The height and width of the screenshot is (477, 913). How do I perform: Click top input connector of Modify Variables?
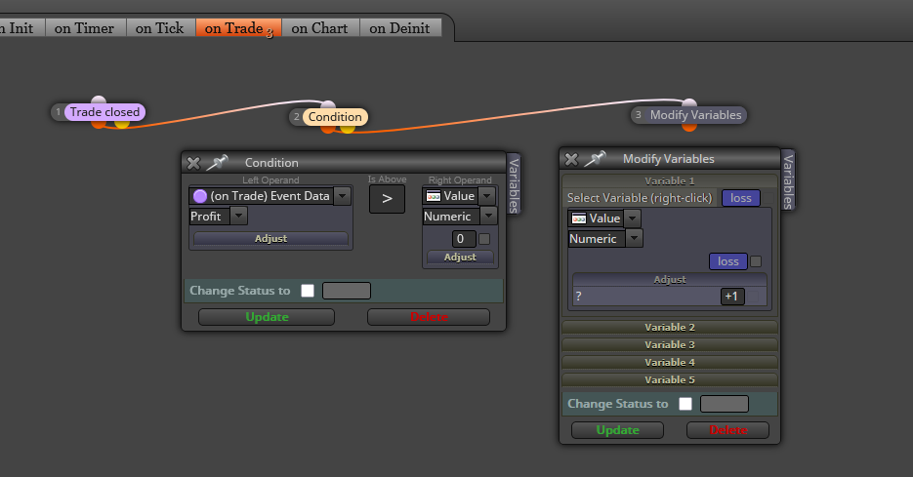tap(689, 103)
